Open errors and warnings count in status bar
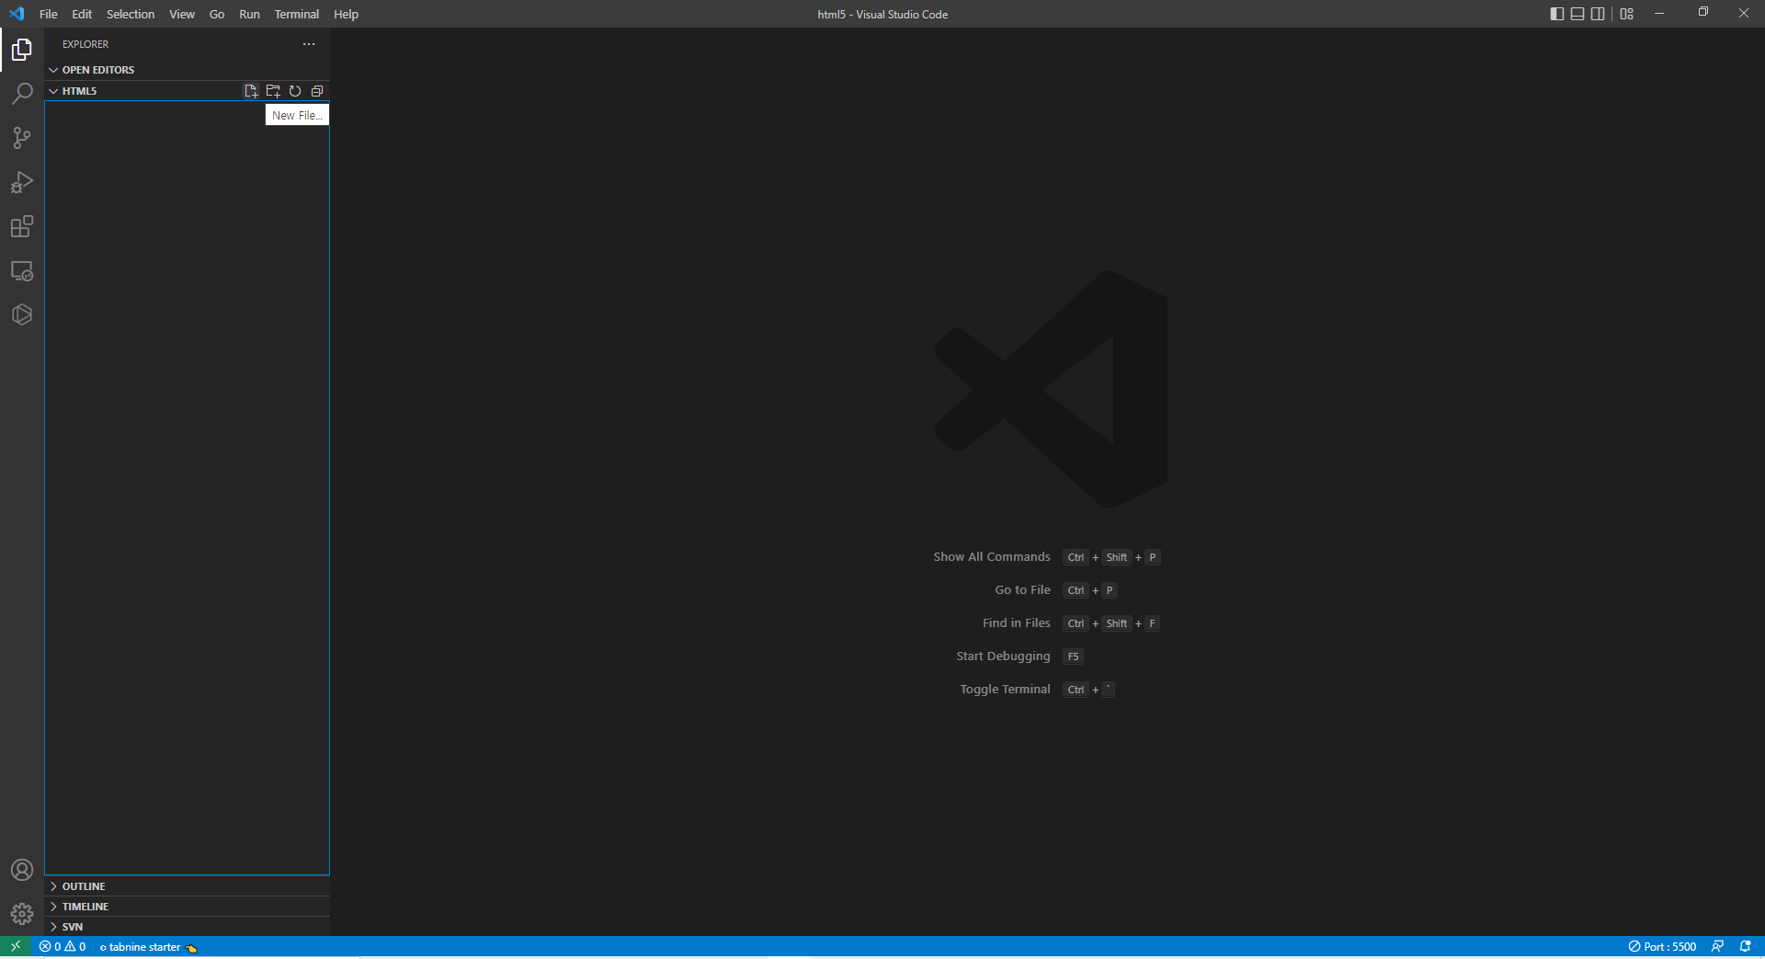This screenshot has width=1765, height=959. point(63,946)
